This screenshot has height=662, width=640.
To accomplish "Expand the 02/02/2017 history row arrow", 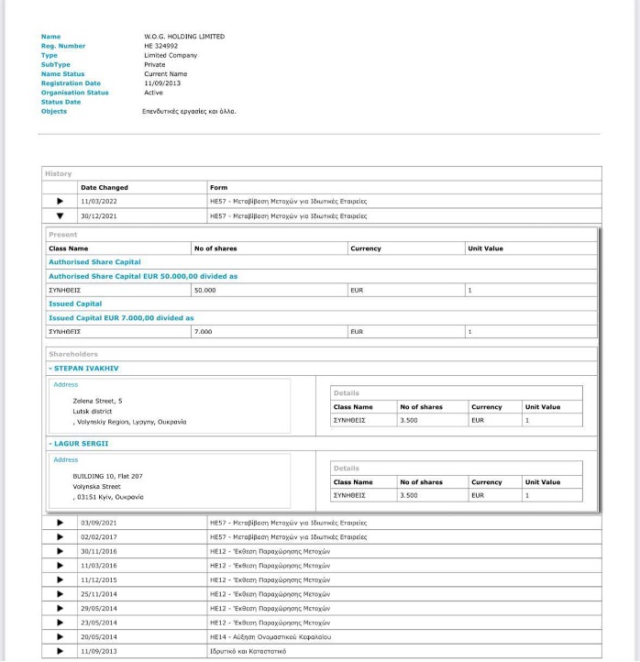I will [x=61, y=536].
